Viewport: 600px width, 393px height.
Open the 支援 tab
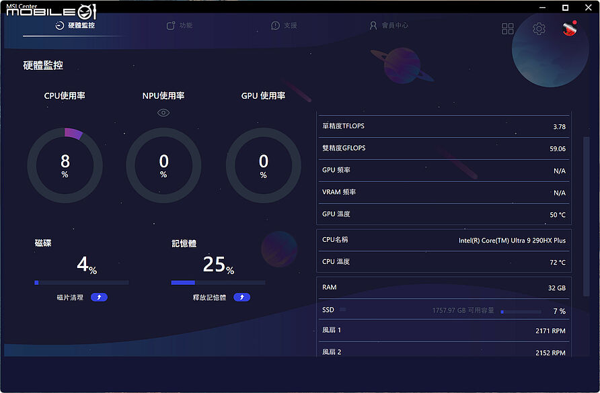pyautogui.click(x=285, y=26)
